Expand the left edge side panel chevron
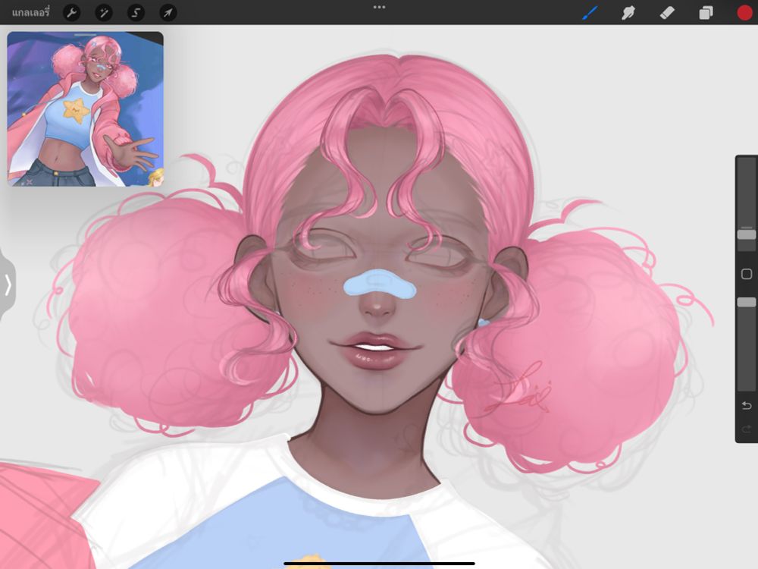Viewport: 758px width, 569px height. [8, 284]
